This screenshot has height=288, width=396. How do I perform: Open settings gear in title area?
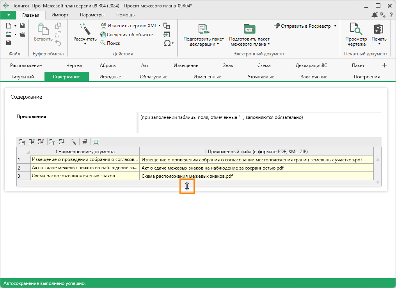pyautogui.click(x=382, y=15)
